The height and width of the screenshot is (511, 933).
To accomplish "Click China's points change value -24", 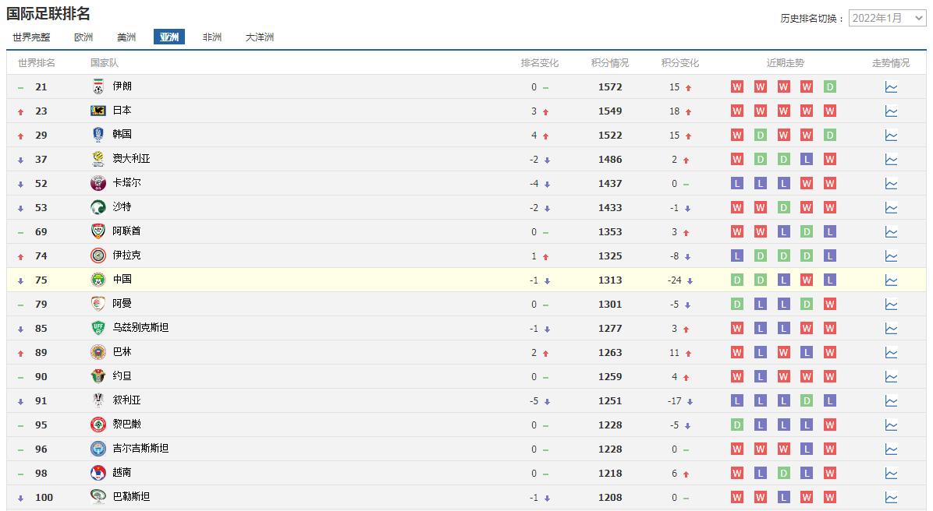I will coord(674,280).
